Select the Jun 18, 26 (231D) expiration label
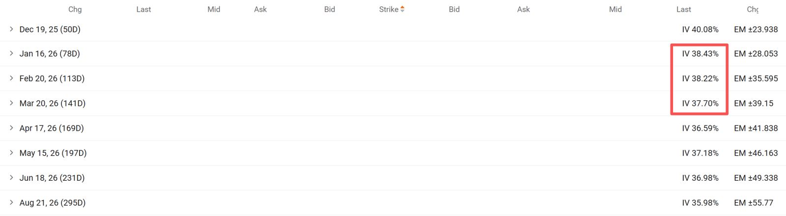 coord(52,178)
